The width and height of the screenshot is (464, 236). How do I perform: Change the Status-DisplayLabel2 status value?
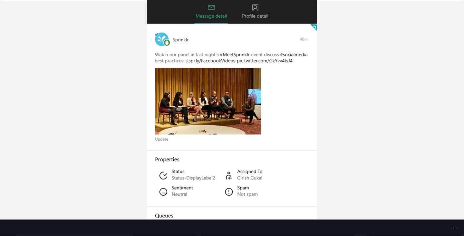[x=193, y=178]
